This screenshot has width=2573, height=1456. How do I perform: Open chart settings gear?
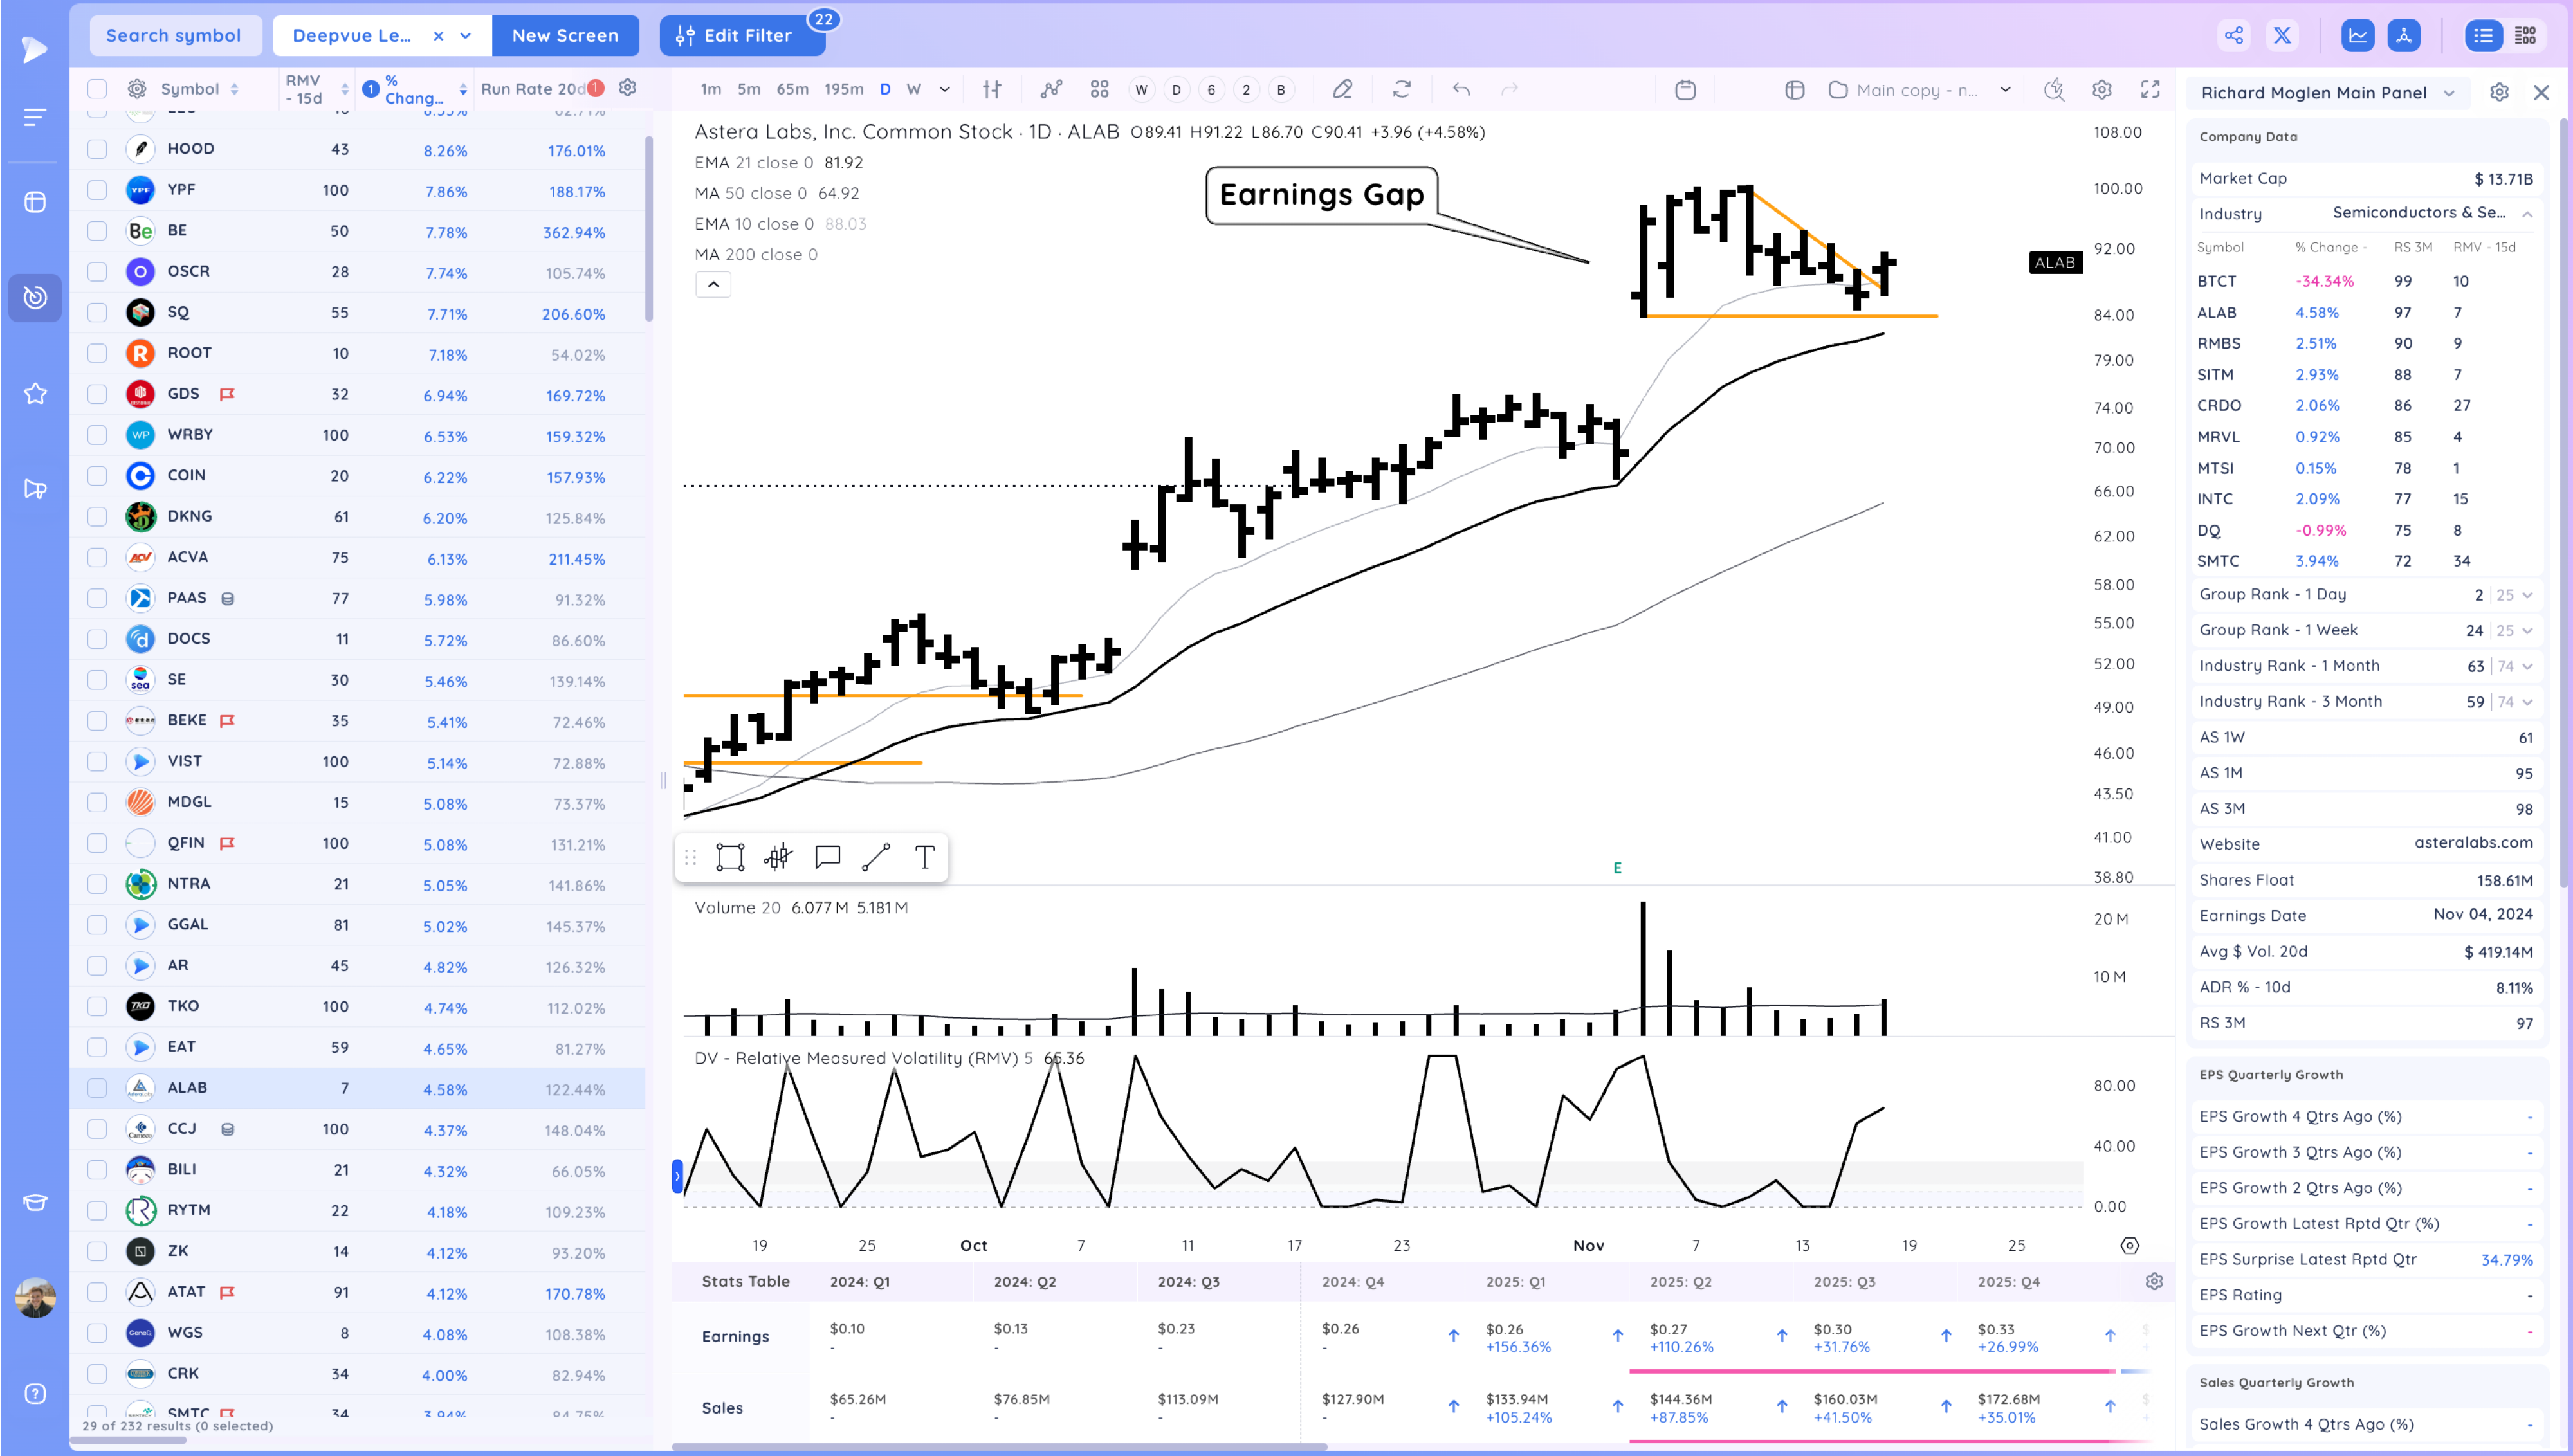pyautogui.click(x=2102, y=90)
